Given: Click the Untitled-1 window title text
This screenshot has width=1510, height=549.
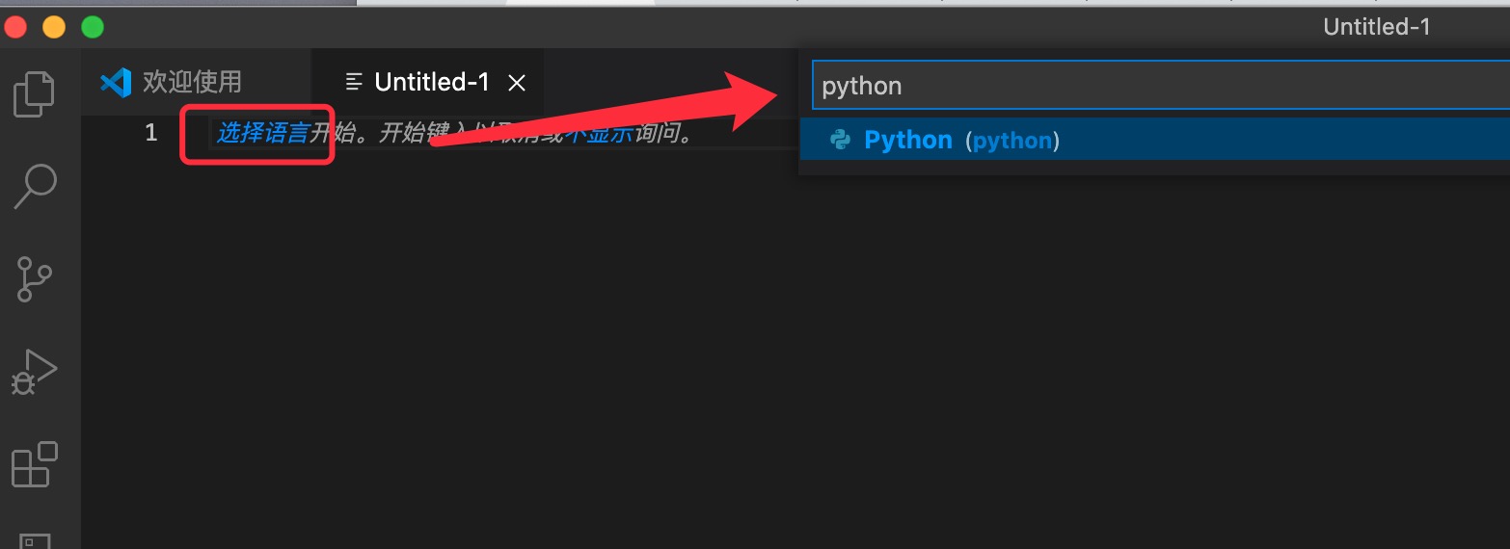Looking at the screenshot, I should tap(1376, 27).
